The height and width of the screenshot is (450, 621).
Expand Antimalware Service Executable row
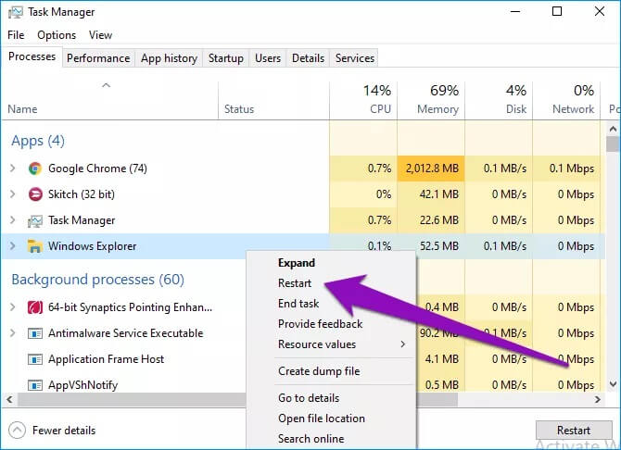(12, 332)
